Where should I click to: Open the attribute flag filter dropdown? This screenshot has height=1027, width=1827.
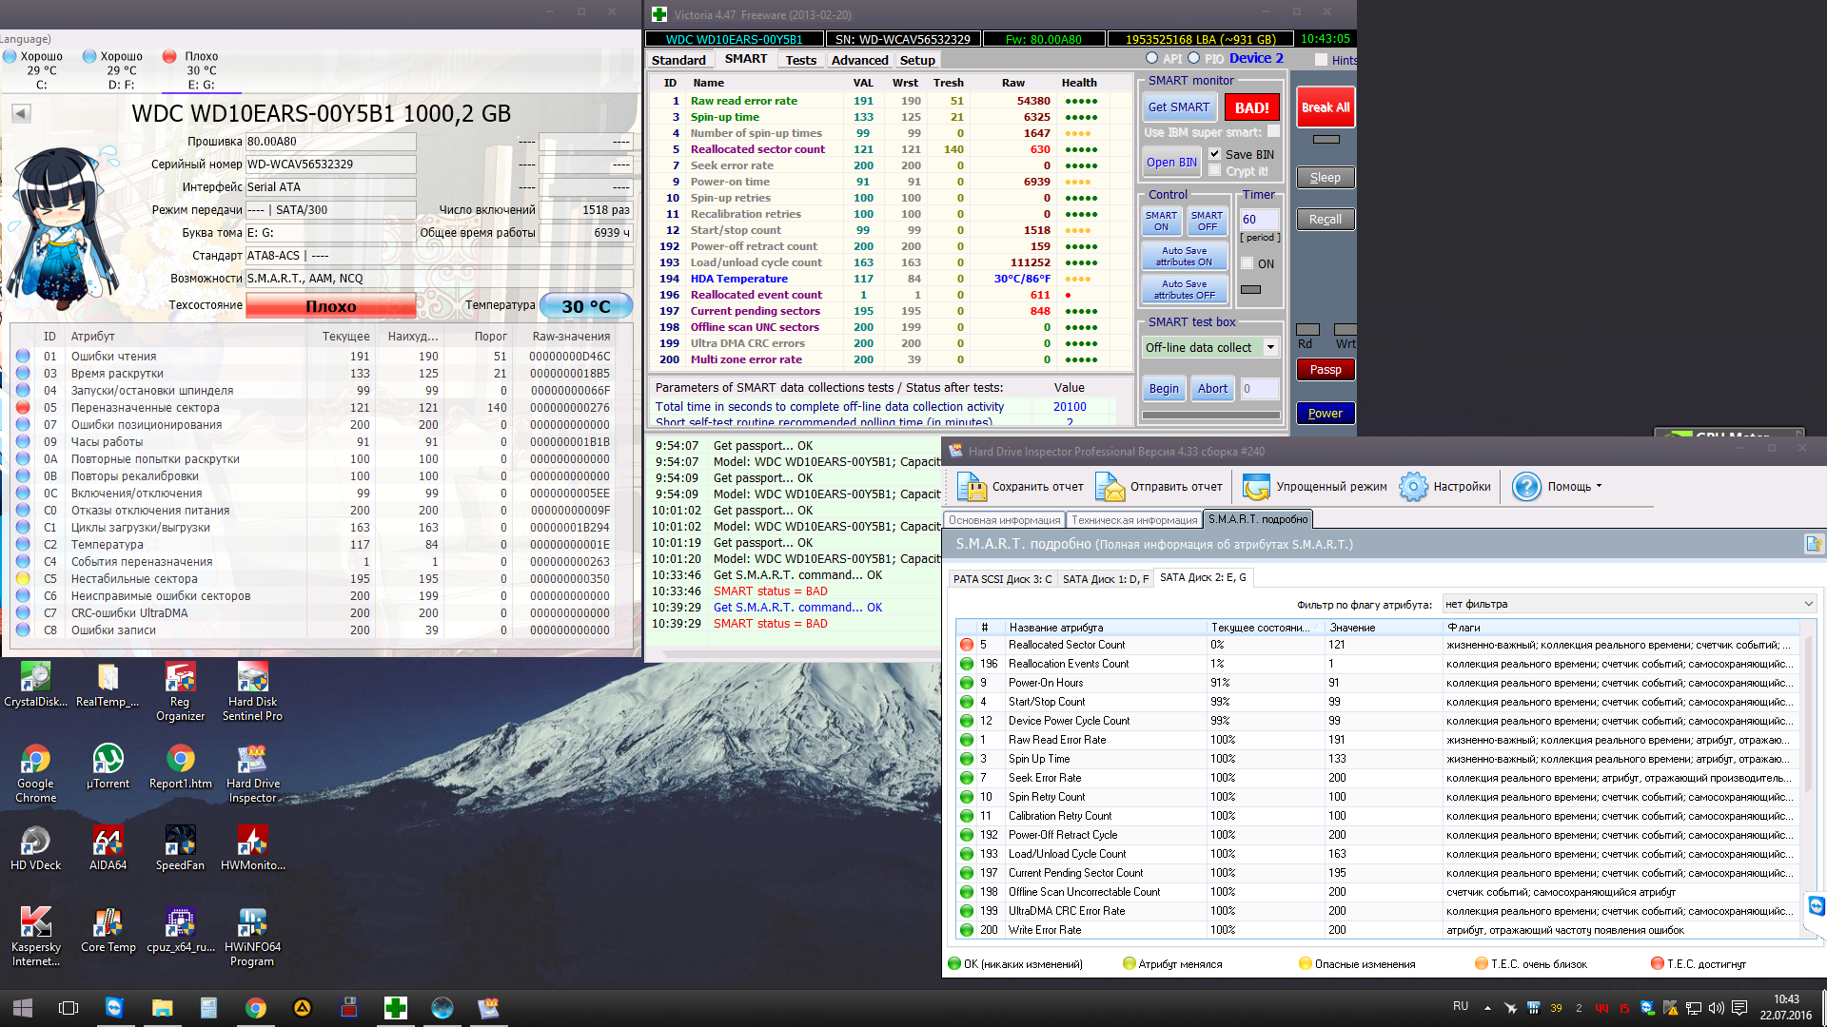(x=1808, y=604)
